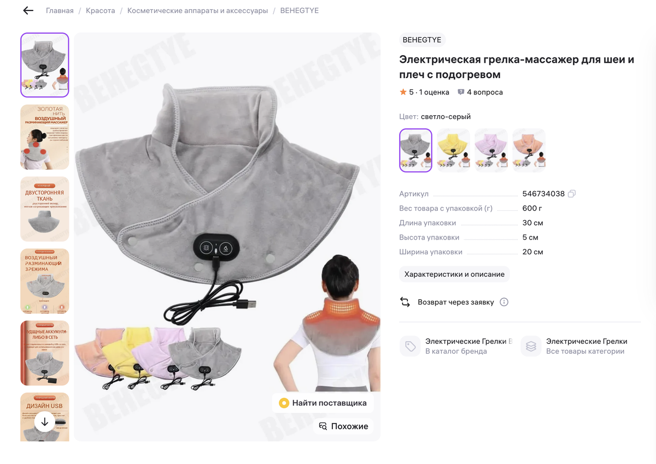
Task: Open the return info icon
Action: [504, 302]
